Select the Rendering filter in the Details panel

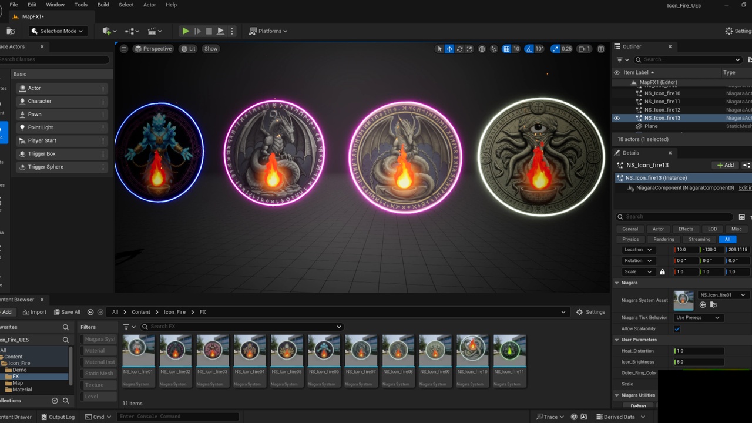(x=664, y=239)
